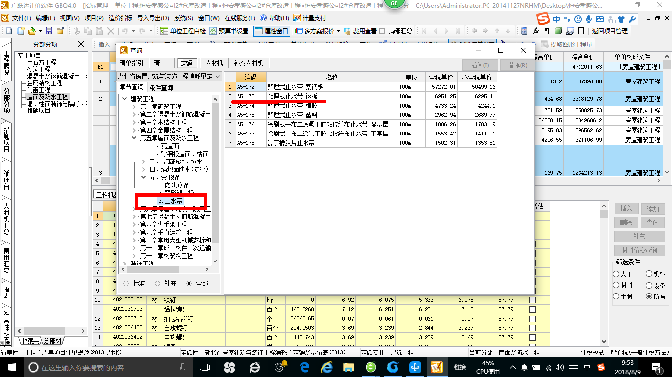672x377 pixels.
Task: Switch to the 人材机 tab in dialog
Action: tap(214, 63)
